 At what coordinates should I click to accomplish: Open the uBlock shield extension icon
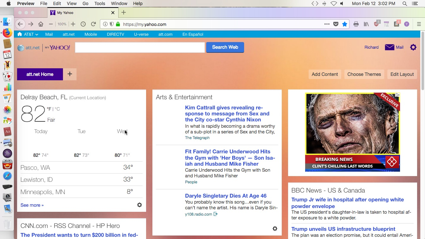point(376,24)
